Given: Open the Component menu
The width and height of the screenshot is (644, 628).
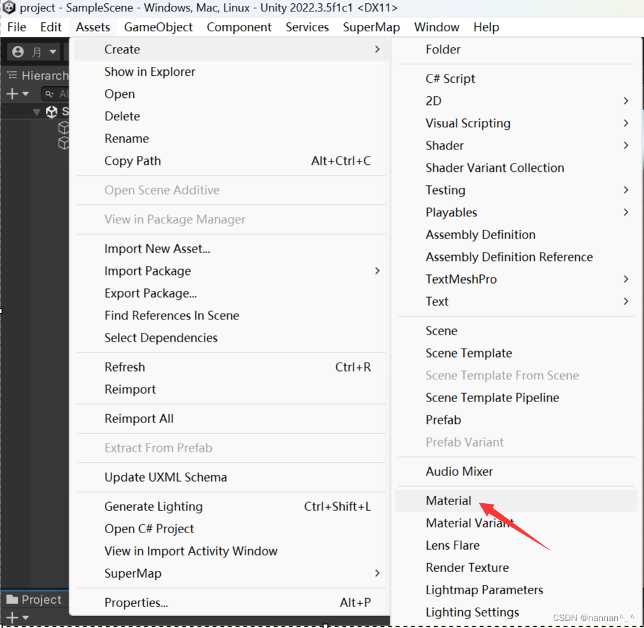Looking at the screenshot, I should [239, 27].
